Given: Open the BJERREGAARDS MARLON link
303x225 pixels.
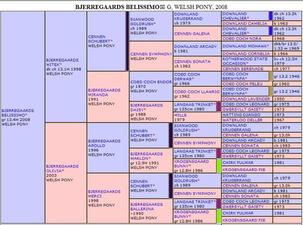Looking at the screenshot, I should (x=146, y=156).
